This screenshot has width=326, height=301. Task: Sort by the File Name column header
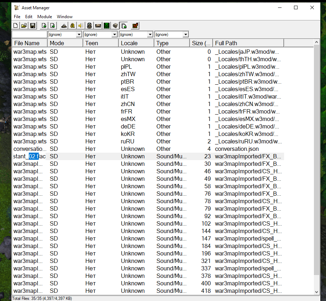30,43
